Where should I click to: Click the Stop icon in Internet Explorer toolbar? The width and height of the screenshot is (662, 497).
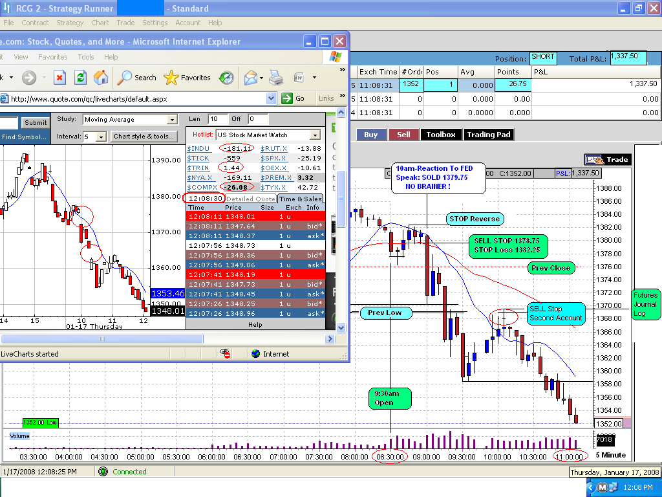(60, 78)
